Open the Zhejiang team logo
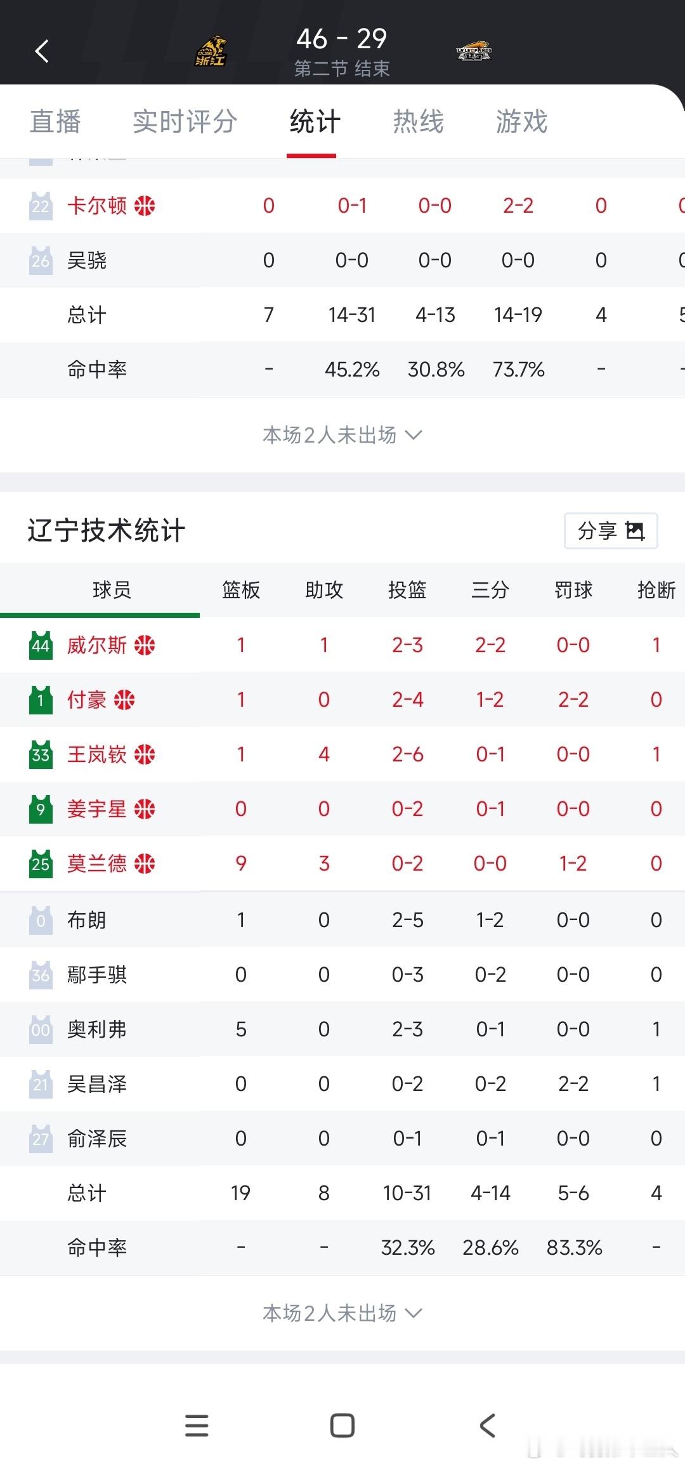 [x=211, y=50]
